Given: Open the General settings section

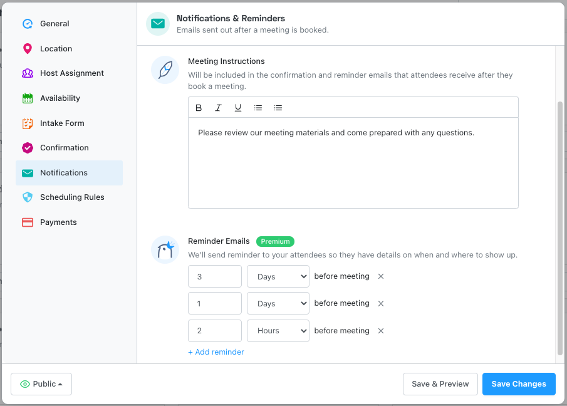Looking at the screenshot, I should click(69, 24).
